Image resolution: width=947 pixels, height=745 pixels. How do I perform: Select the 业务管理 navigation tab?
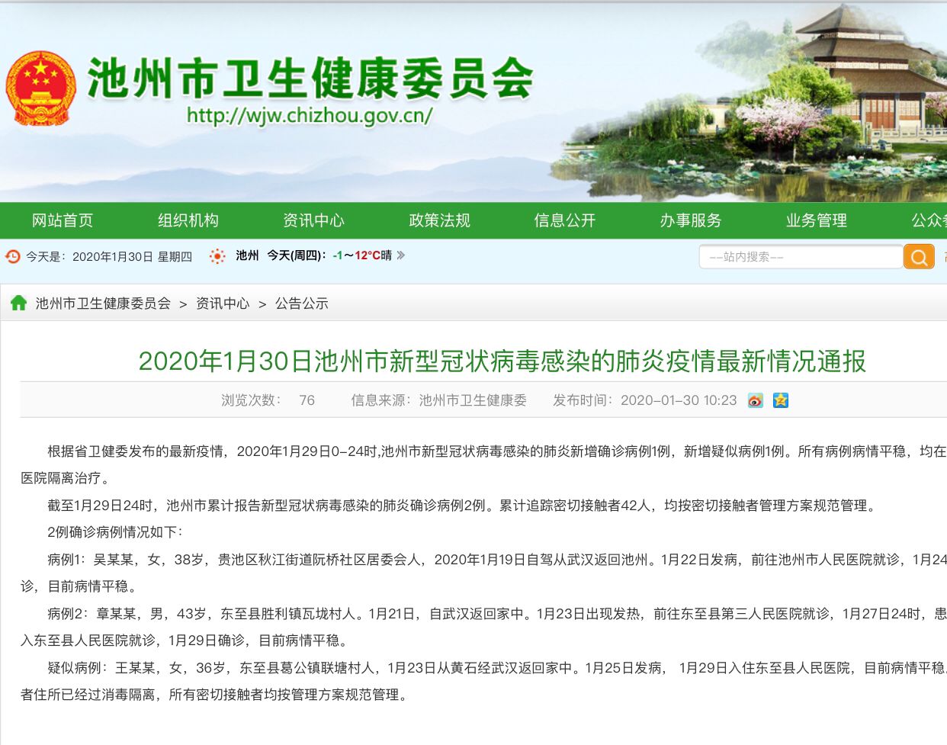(x=816, y=220)
